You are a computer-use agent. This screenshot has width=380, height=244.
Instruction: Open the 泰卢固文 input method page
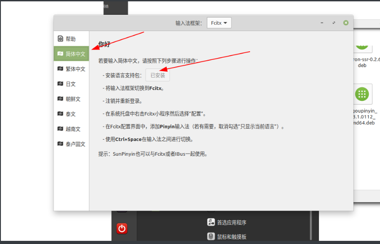point(71,144)
